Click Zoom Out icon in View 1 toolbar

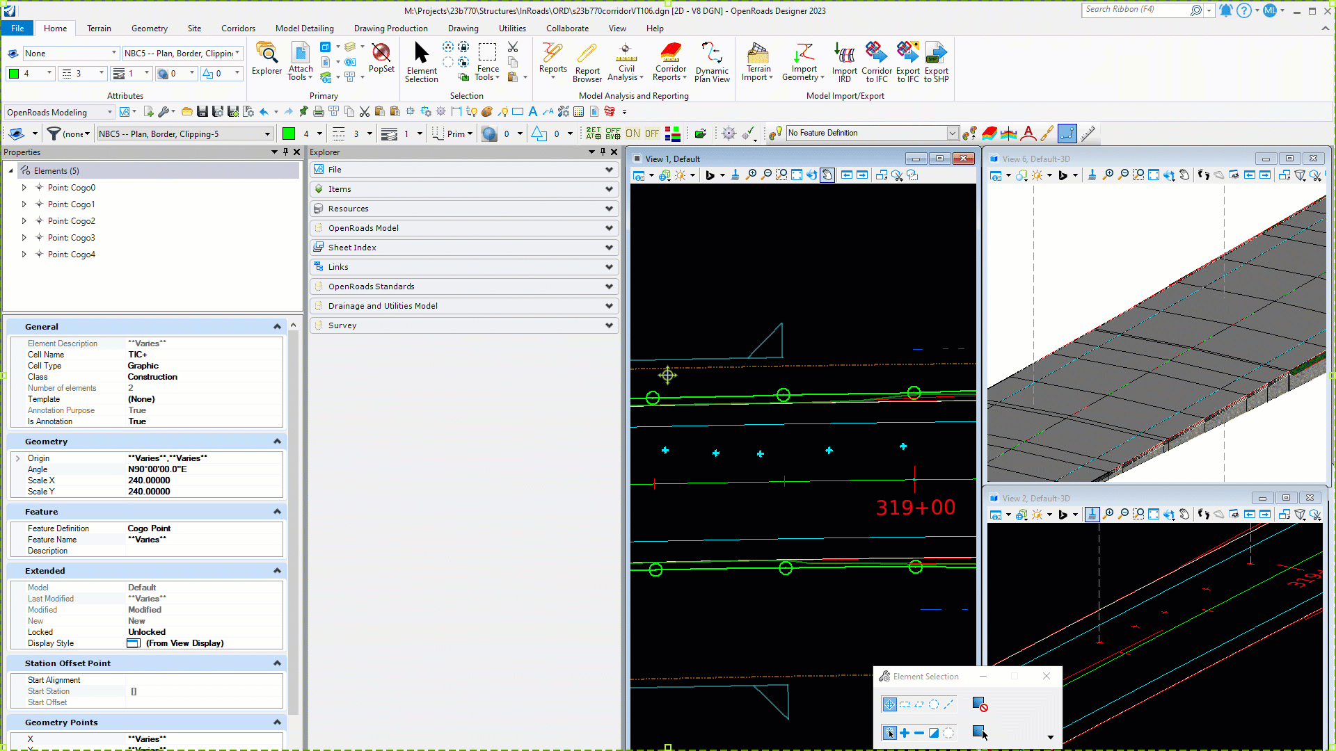coord(766,175)
